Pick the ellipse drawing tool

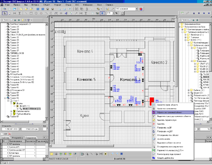(36, 13)
